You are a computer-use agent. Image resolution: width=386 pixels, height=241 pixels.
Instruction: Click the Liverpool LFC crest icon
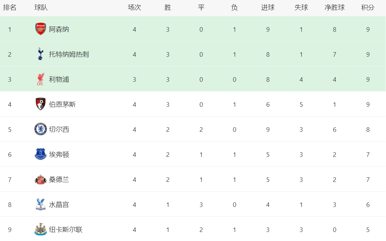tap(41, 79)
